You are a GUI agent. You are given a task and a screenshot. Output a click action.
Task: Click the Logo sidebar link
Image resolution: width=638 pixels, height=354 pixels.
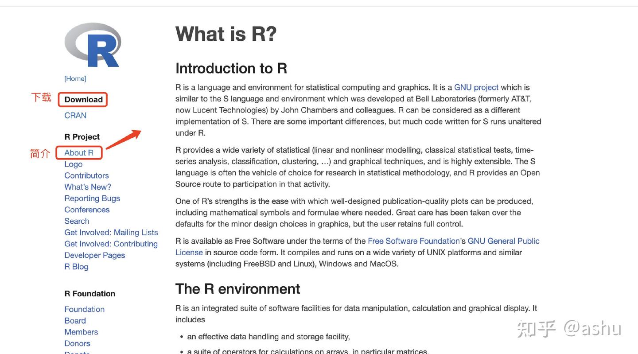point(73,164)
